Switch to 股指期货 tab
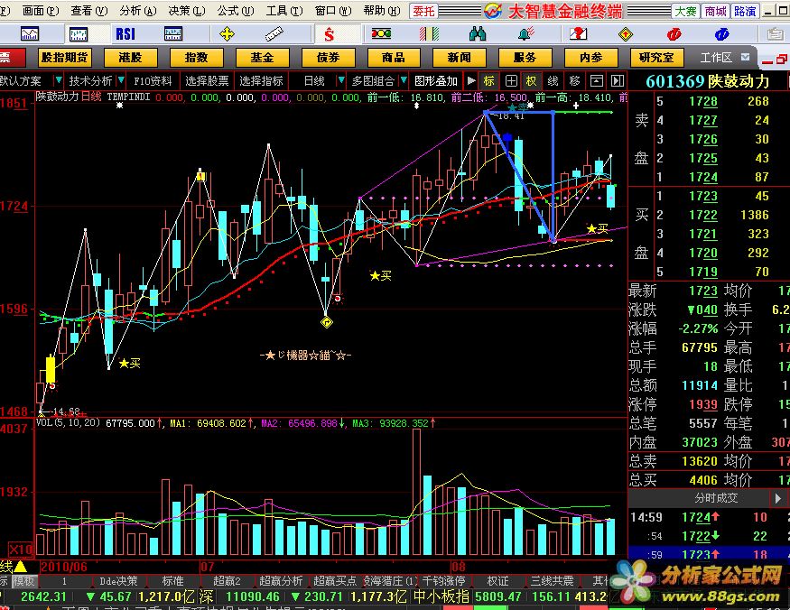790x610 pixels. point(64,58)
